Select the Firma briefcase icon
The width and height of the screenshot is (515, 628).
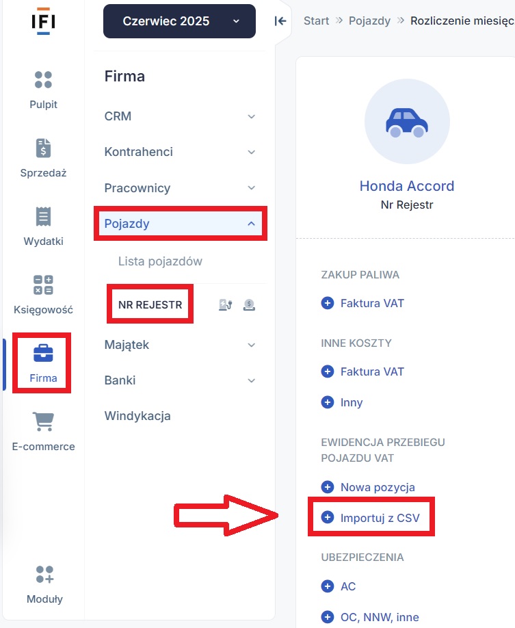[x=43, y=353]
